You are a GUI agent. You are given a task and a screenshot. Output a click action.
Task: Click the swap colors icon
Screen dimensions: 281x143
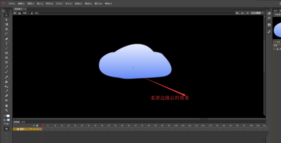click(8, 123)
